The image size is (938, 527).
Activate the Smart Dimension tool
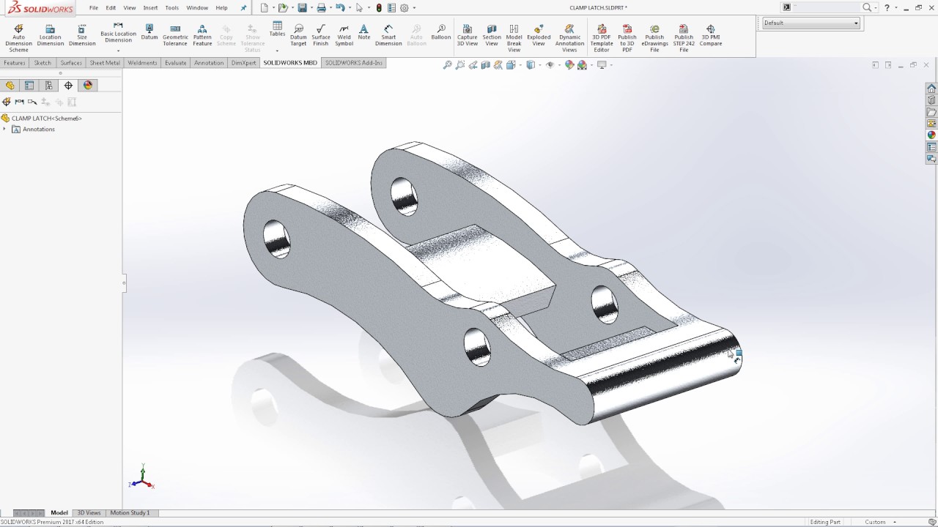click(x=388, y=35)
